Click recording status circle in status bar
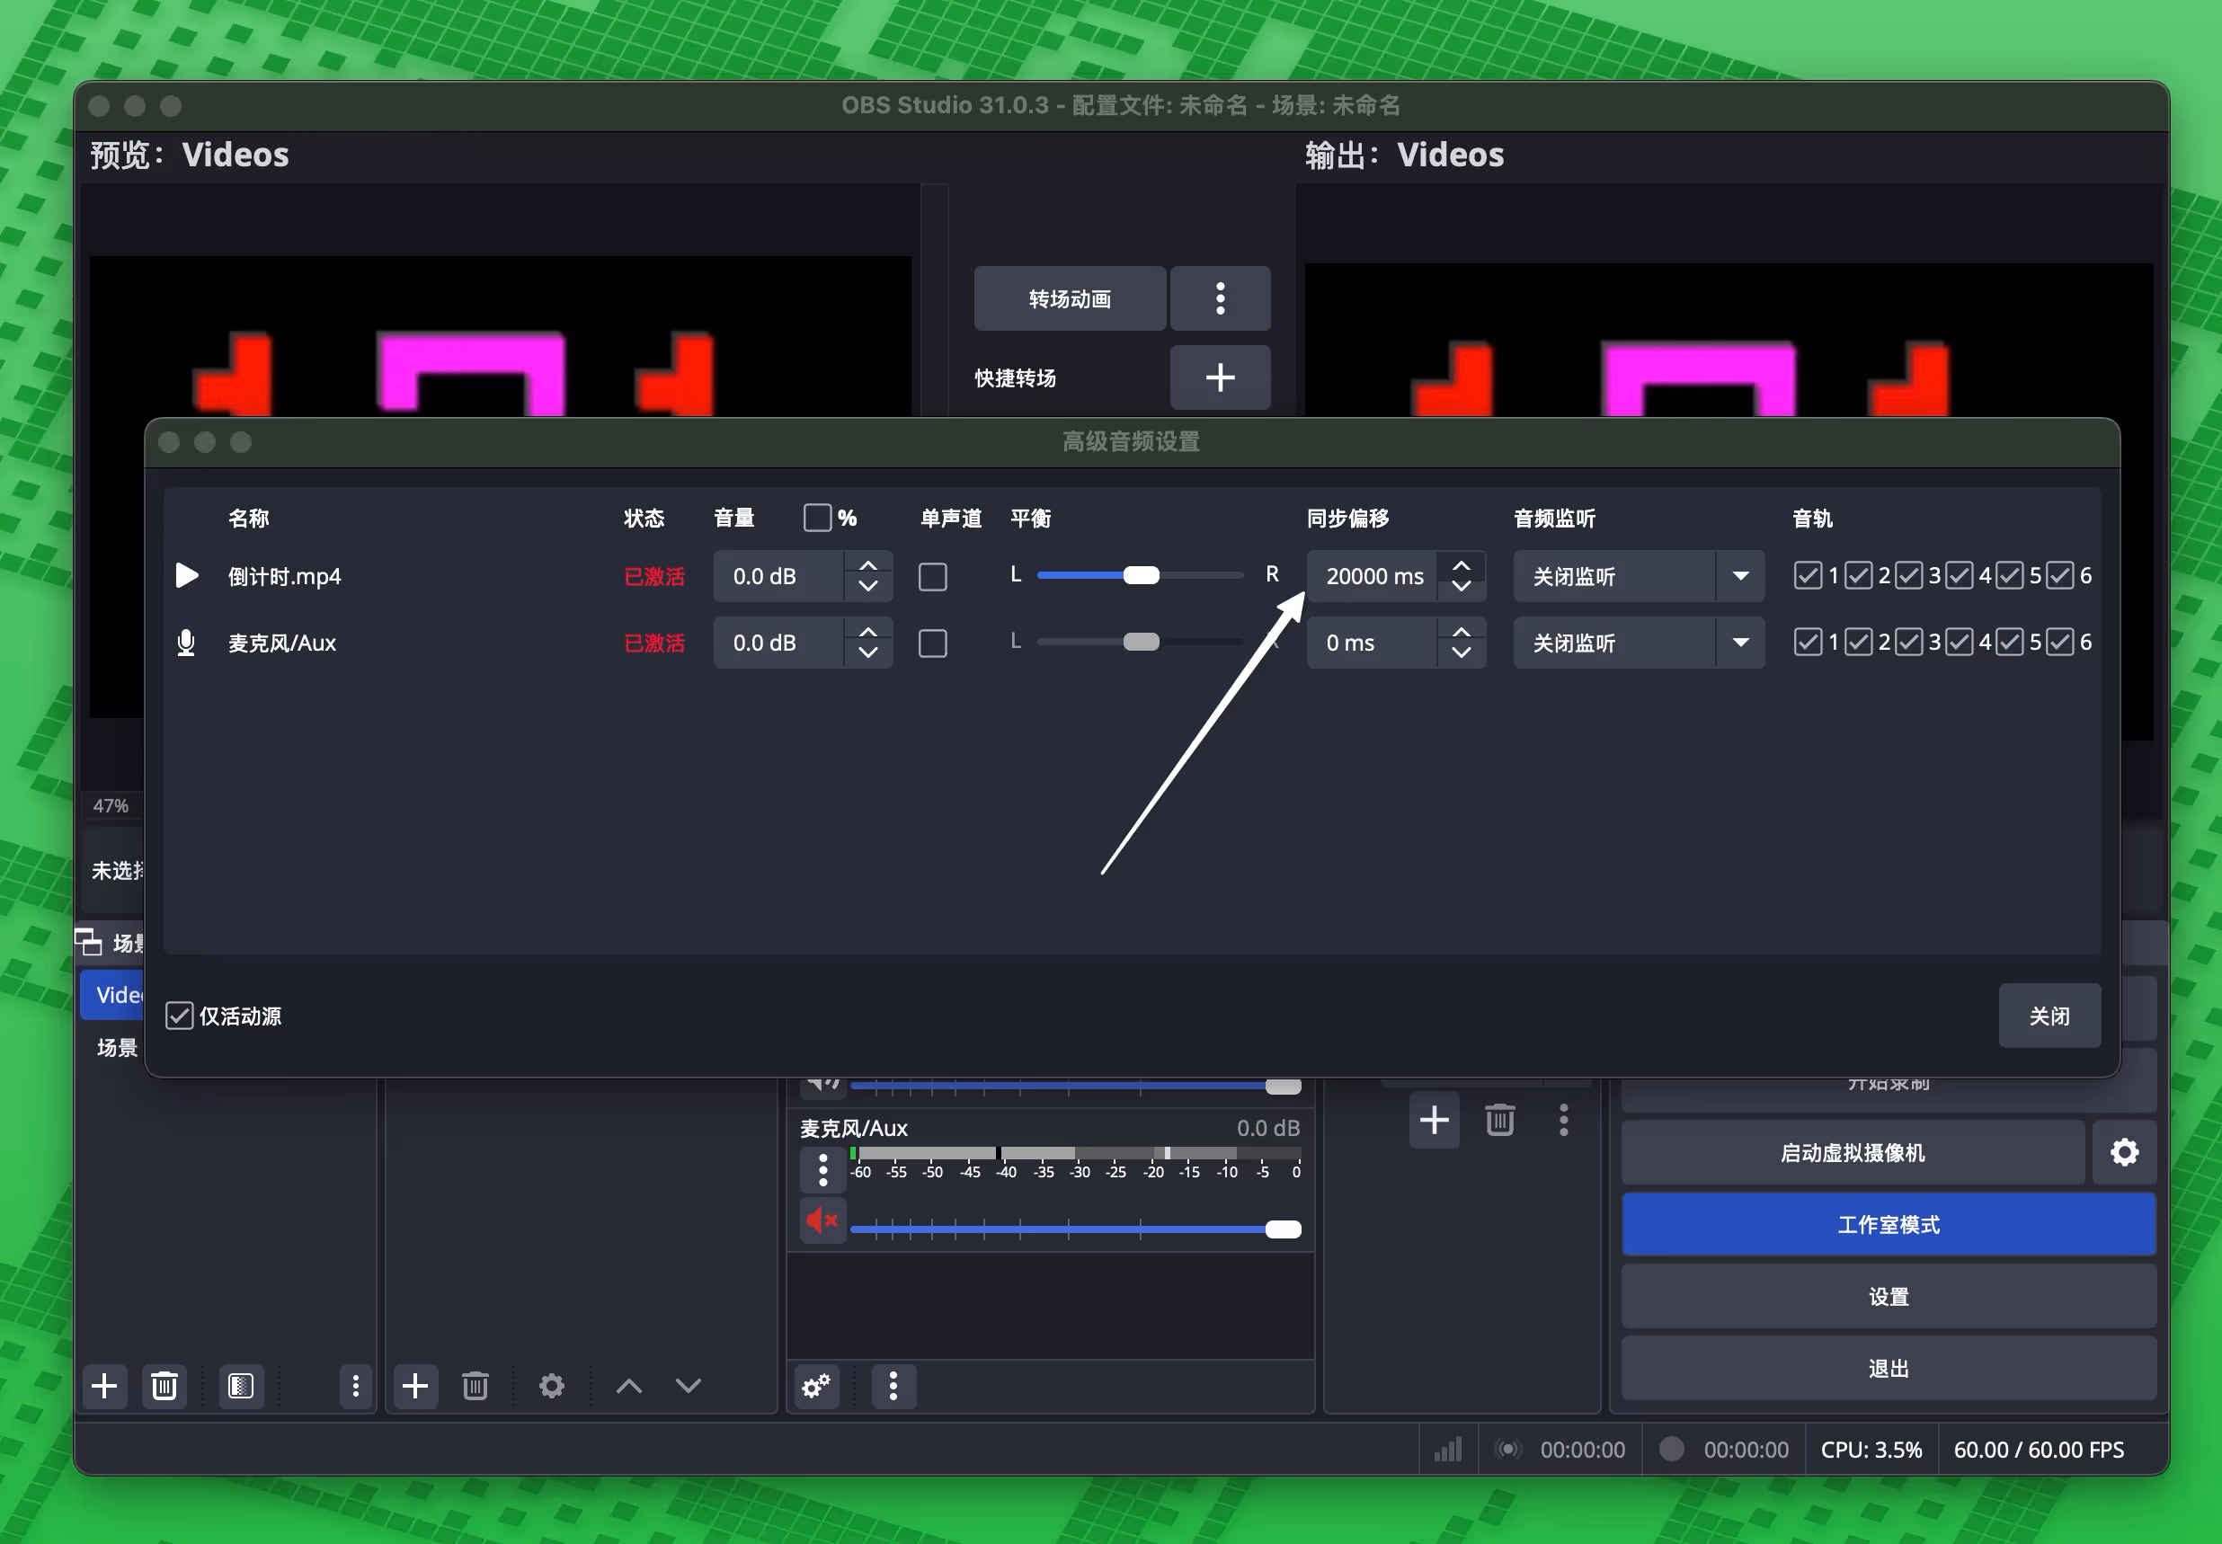The width and height of the screenshot is (2222, 1544). click(1672, 1450)
